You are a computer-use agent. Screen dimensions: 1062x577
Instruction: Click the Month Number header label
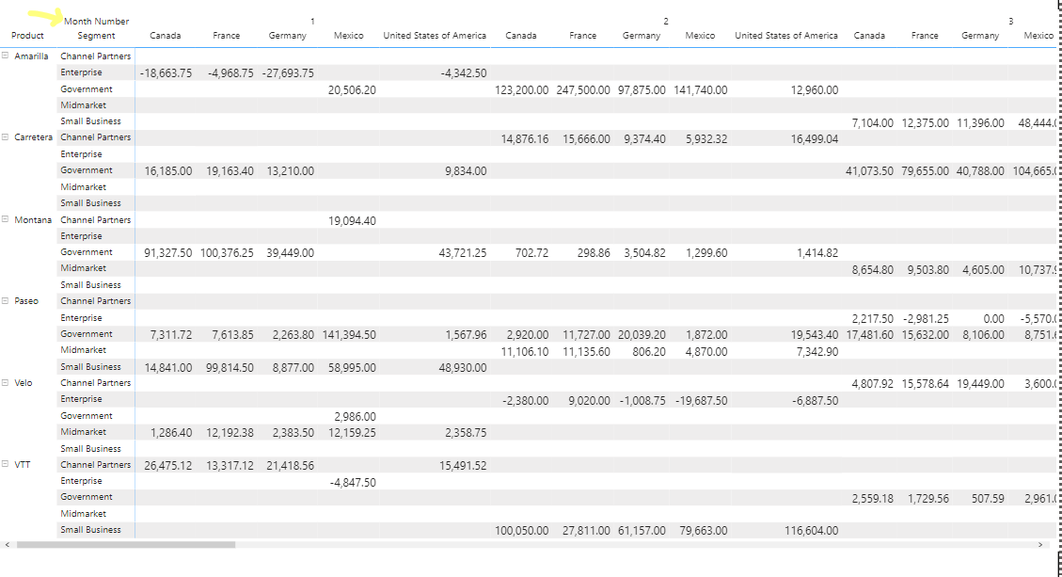pos(96,21)
